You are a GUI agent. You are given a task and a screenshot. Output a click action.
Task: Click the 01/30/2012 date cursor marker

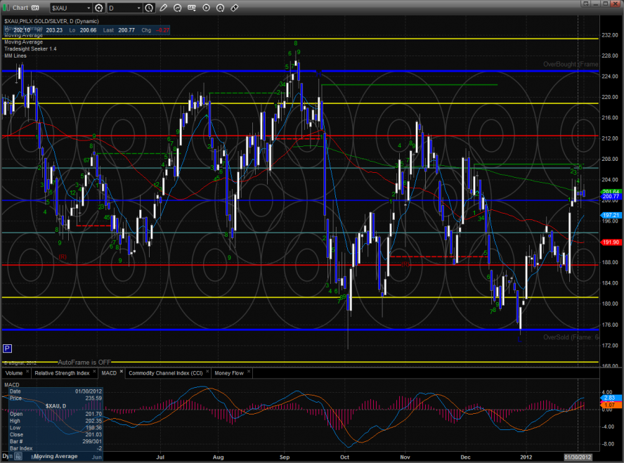pos(578,457)
